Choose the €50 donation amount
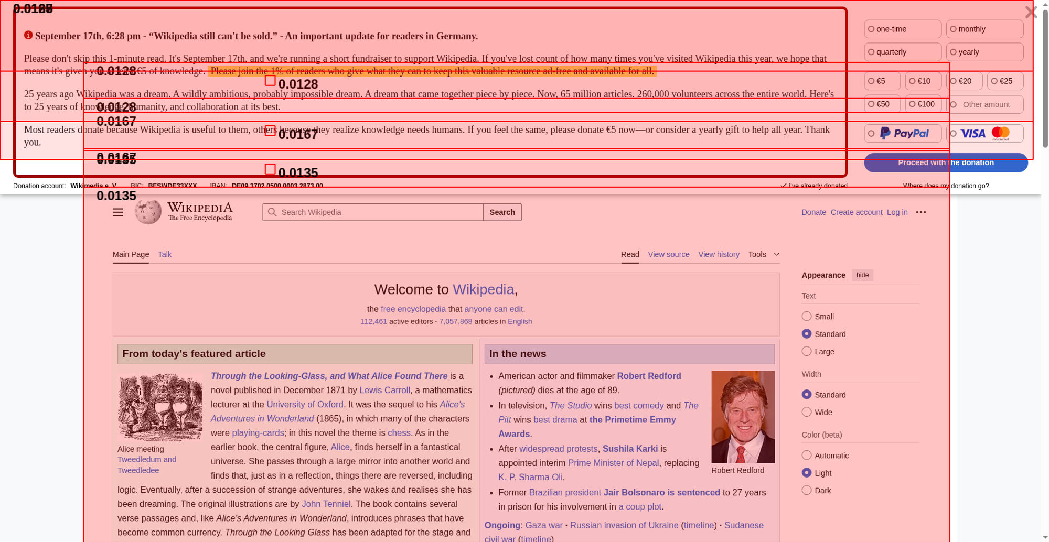 click(x=882, y=104)
